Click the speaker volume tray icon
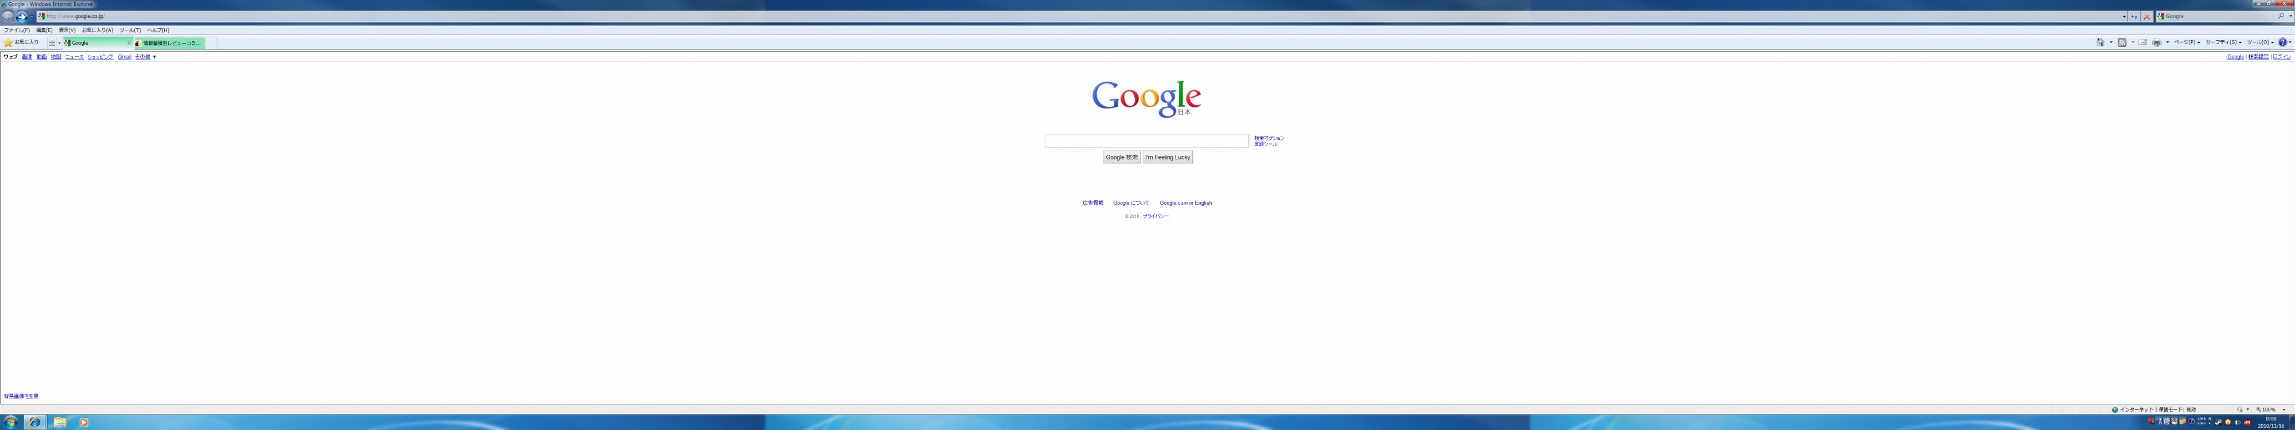 [x=2237, y=422]
